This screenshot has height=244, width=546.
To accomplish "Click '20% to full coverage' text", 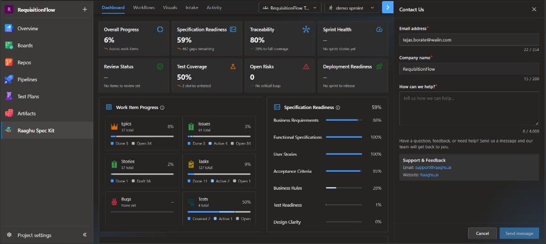I will 271,49.
